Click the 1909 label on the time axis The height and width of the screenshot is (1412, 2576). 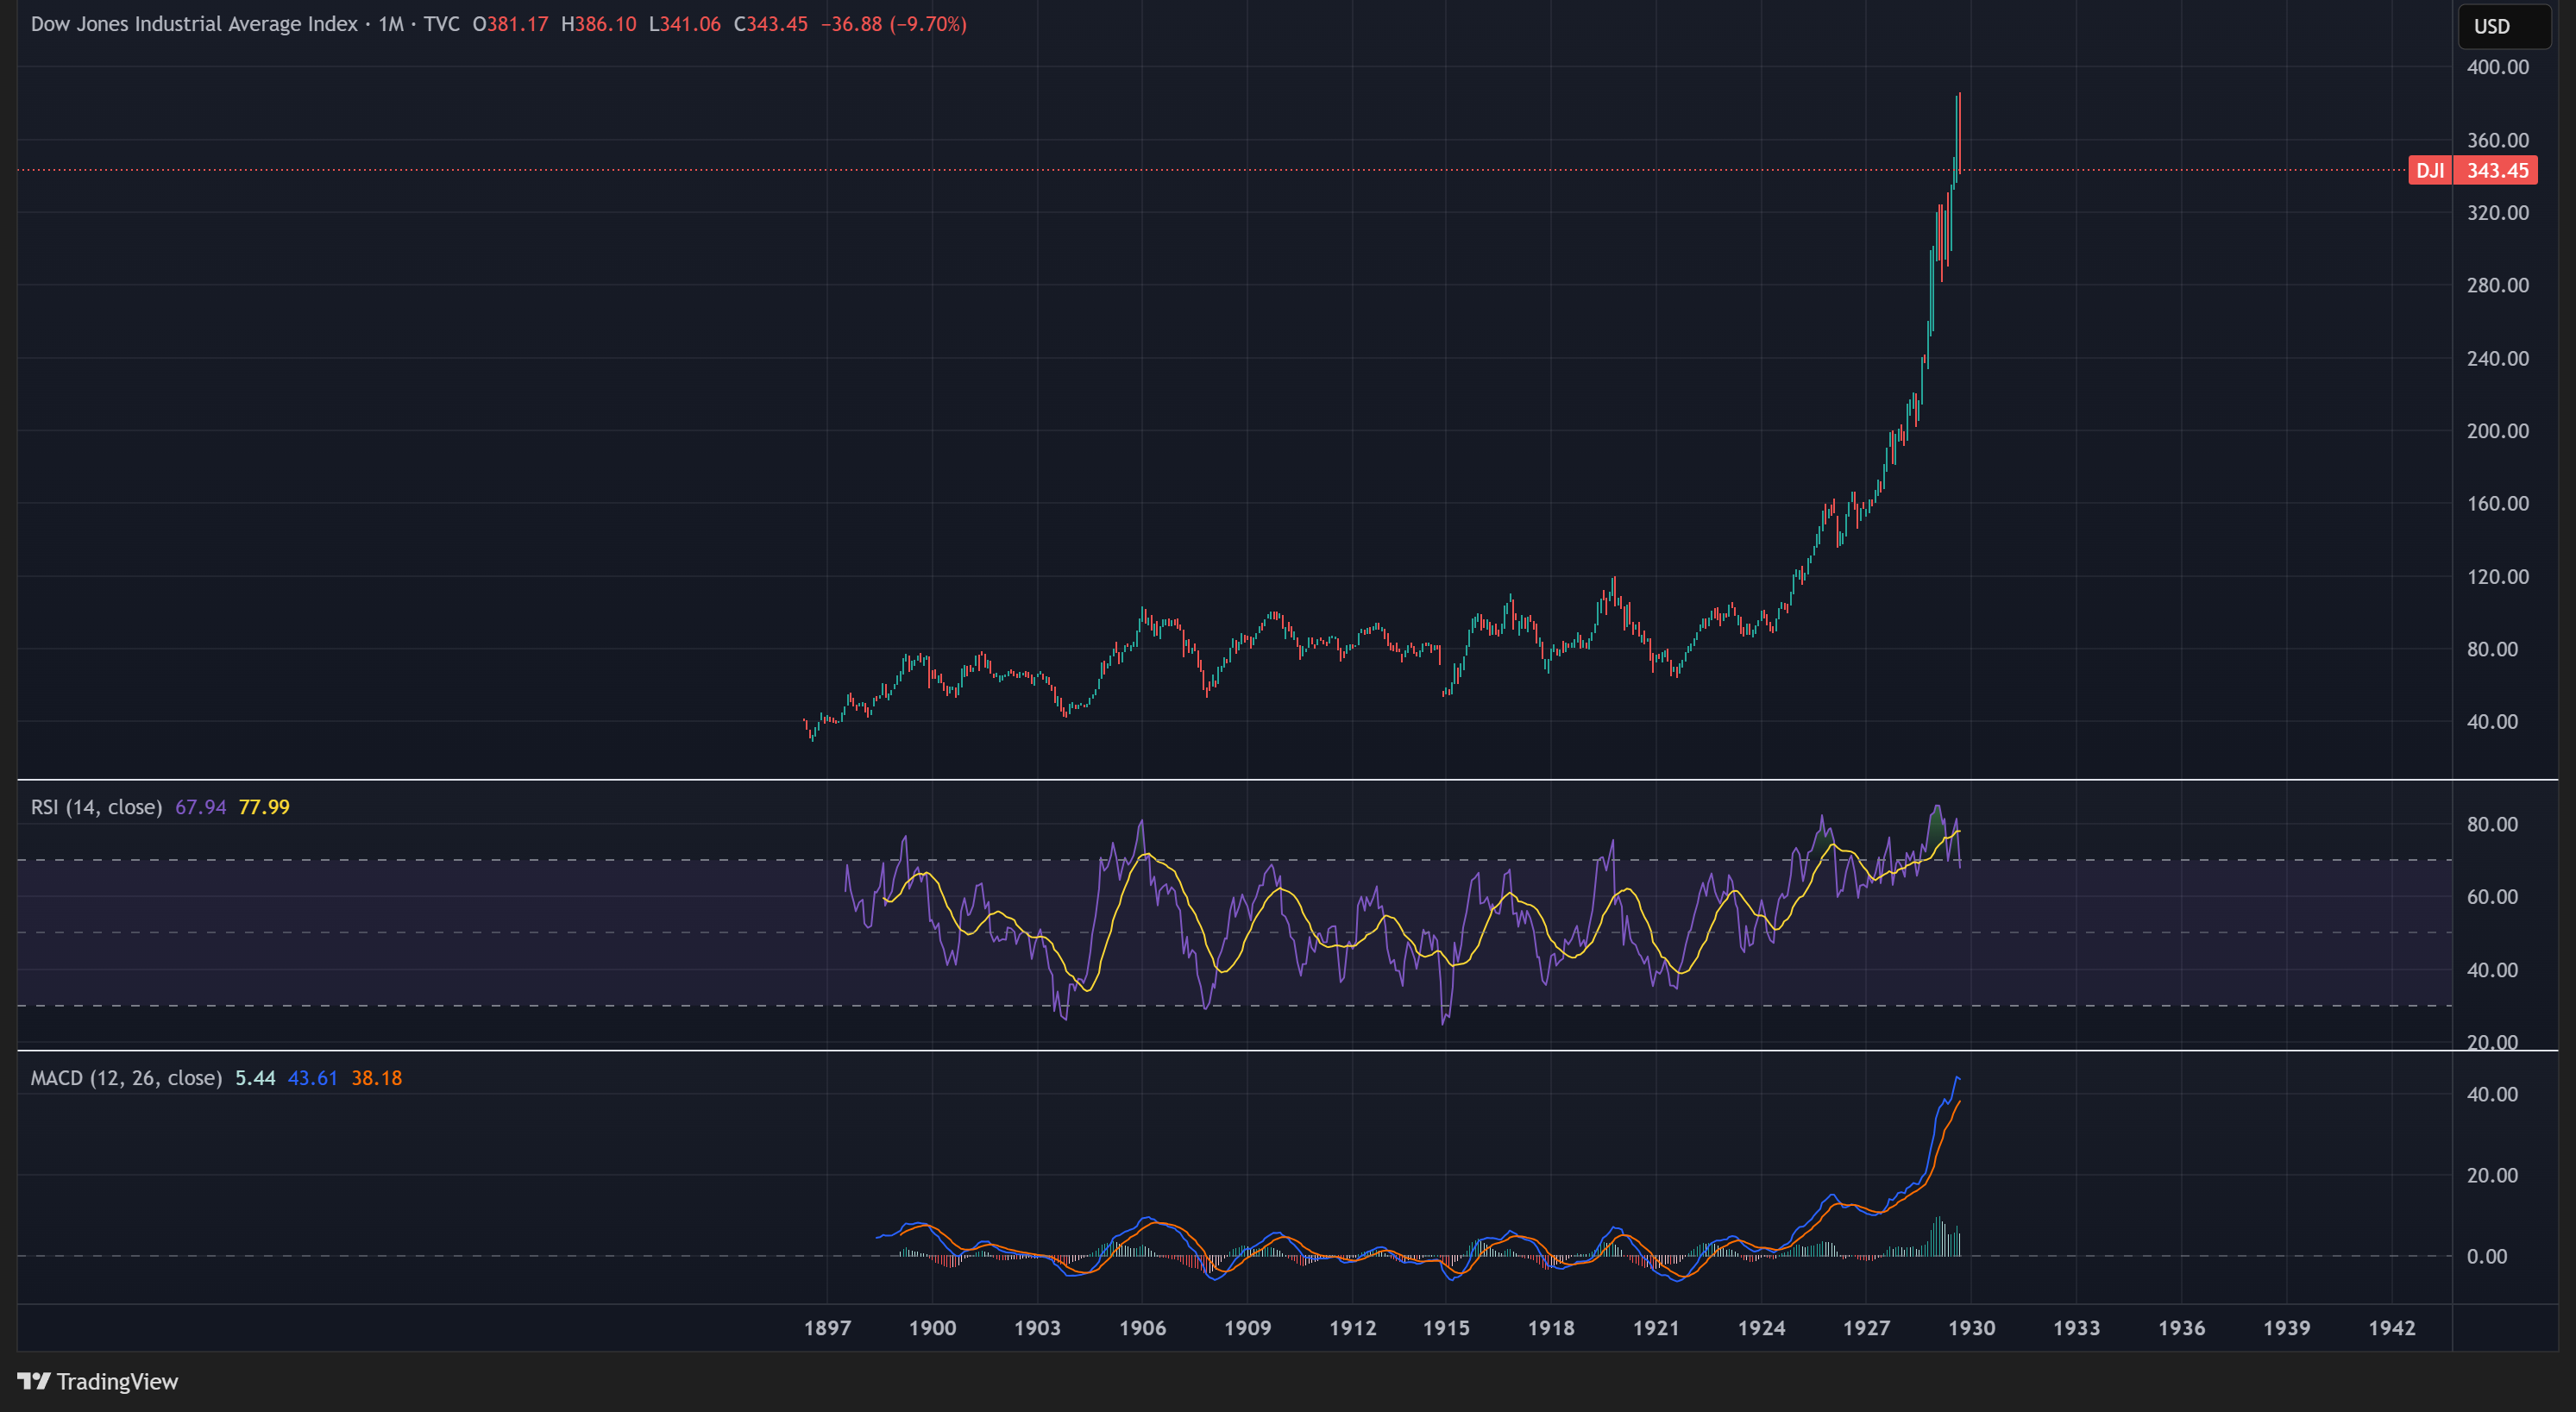click(1247, 1328)
